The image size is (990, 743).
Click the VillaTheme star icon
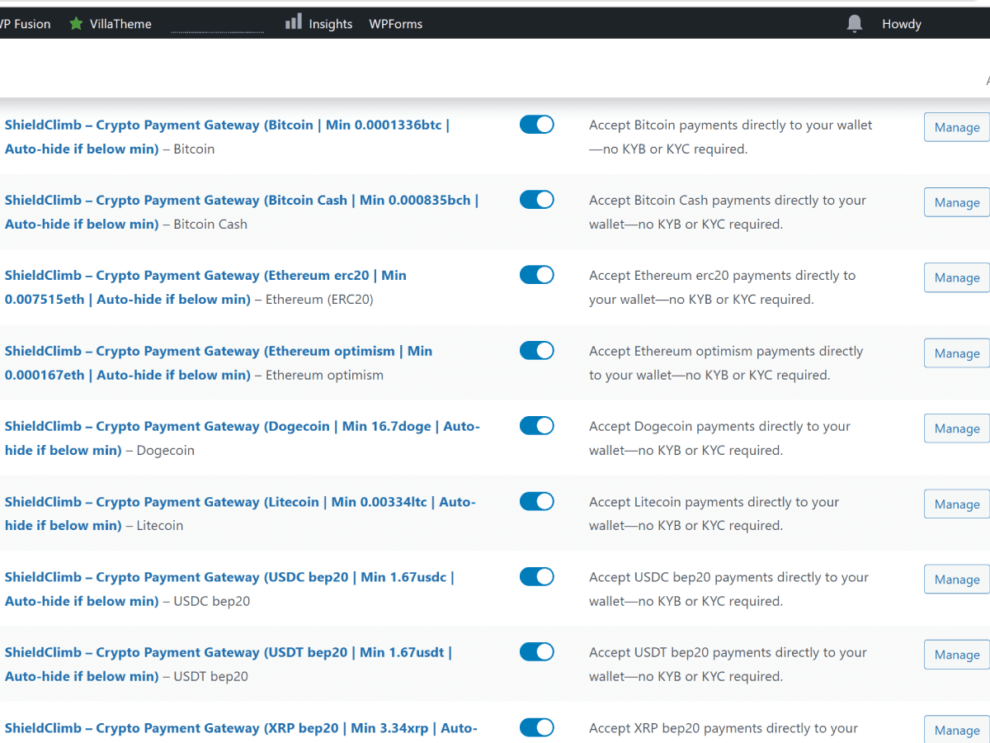pos(76,24)
